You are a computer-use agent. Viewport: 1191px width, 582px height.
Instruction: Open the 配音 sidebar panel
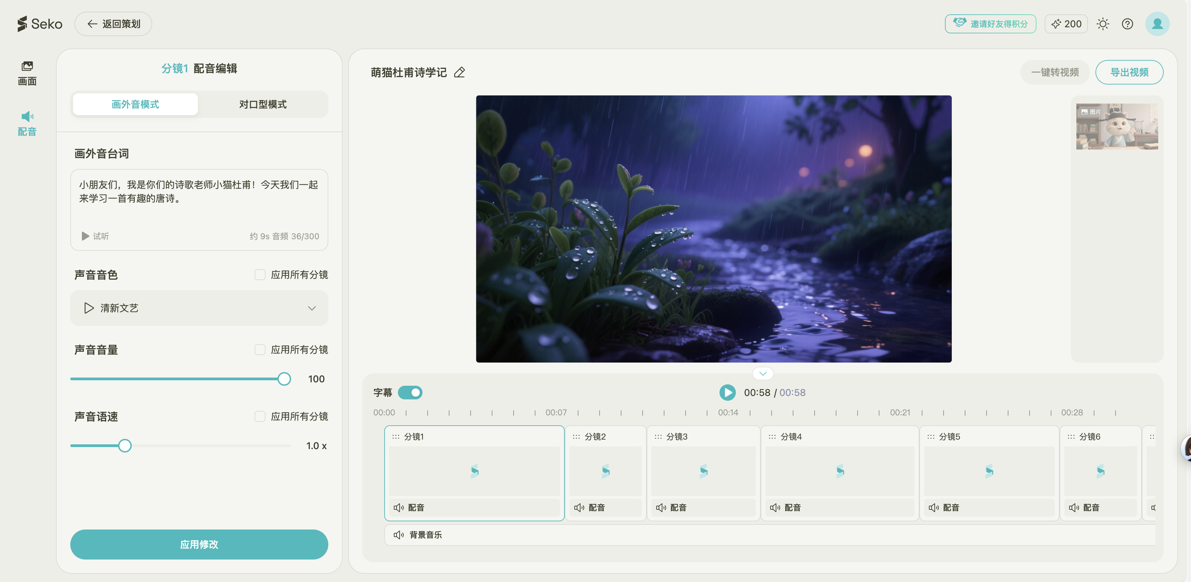pyautogui.click(x=27, y=124)
